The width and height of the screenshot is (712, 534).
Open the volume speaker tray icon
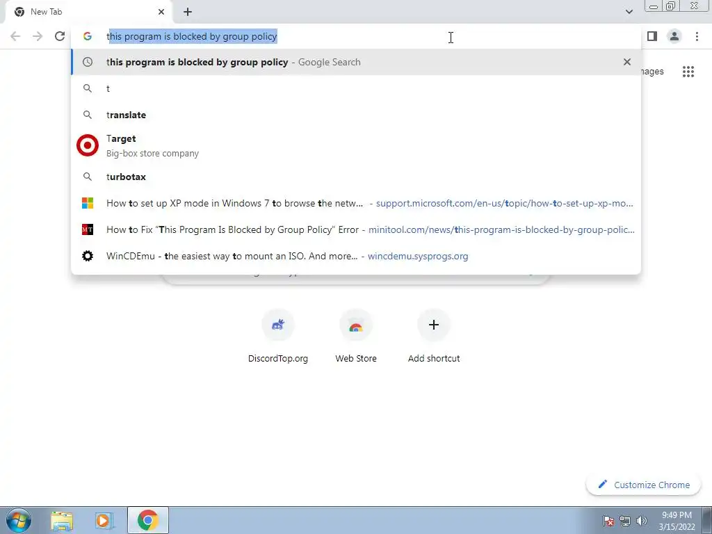tap(641, 520)
